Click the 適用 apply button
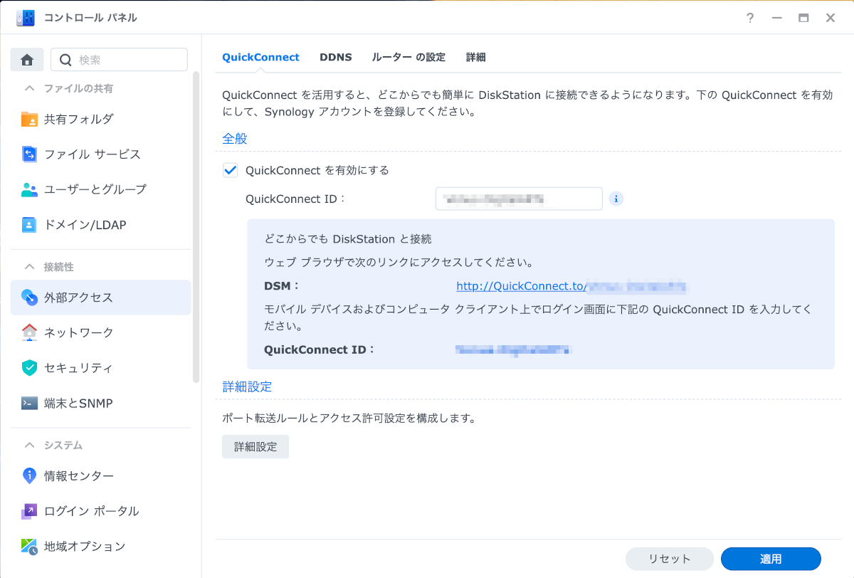This screenshot has height=578, width=854. 771,559
